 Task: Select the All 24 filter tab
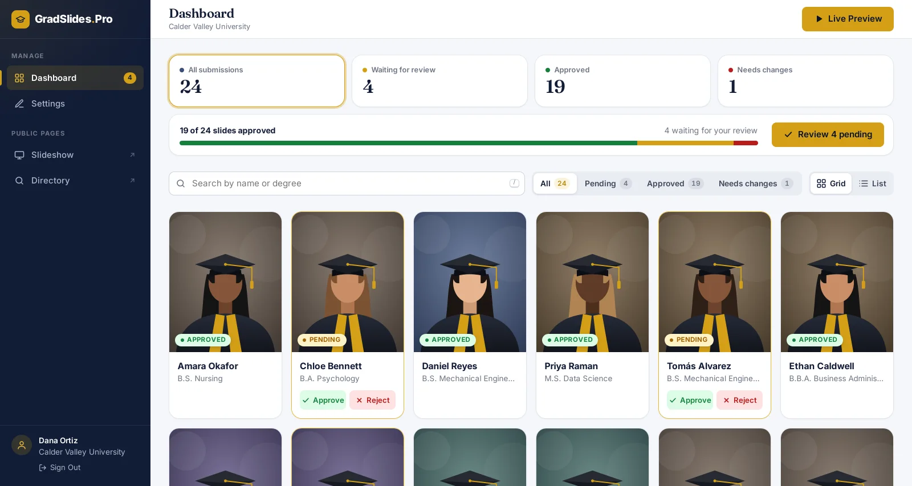(x=555, y=183)
